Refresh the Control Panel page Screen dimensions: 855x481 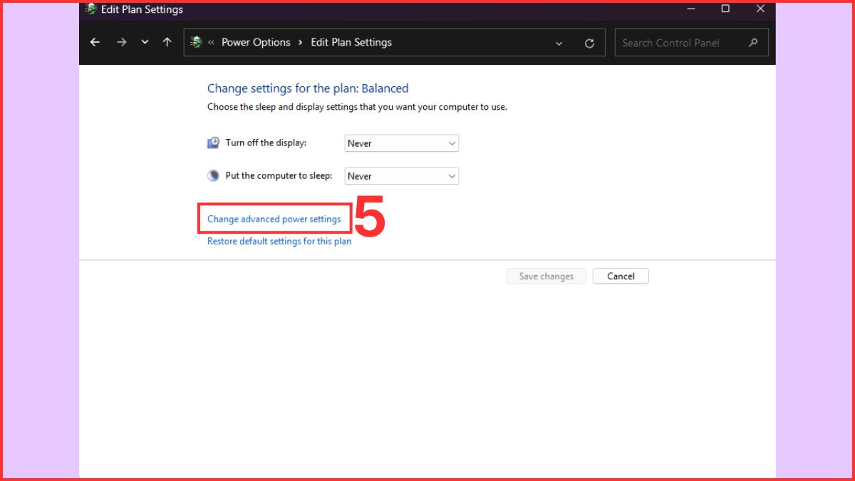(589, 43)
